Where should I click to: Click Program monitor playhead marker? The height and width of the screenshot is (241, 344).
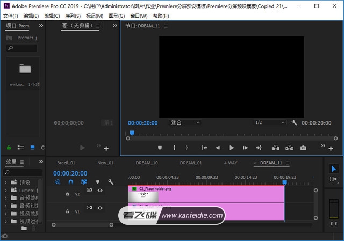pyautogui.click(x=132, y=133)
